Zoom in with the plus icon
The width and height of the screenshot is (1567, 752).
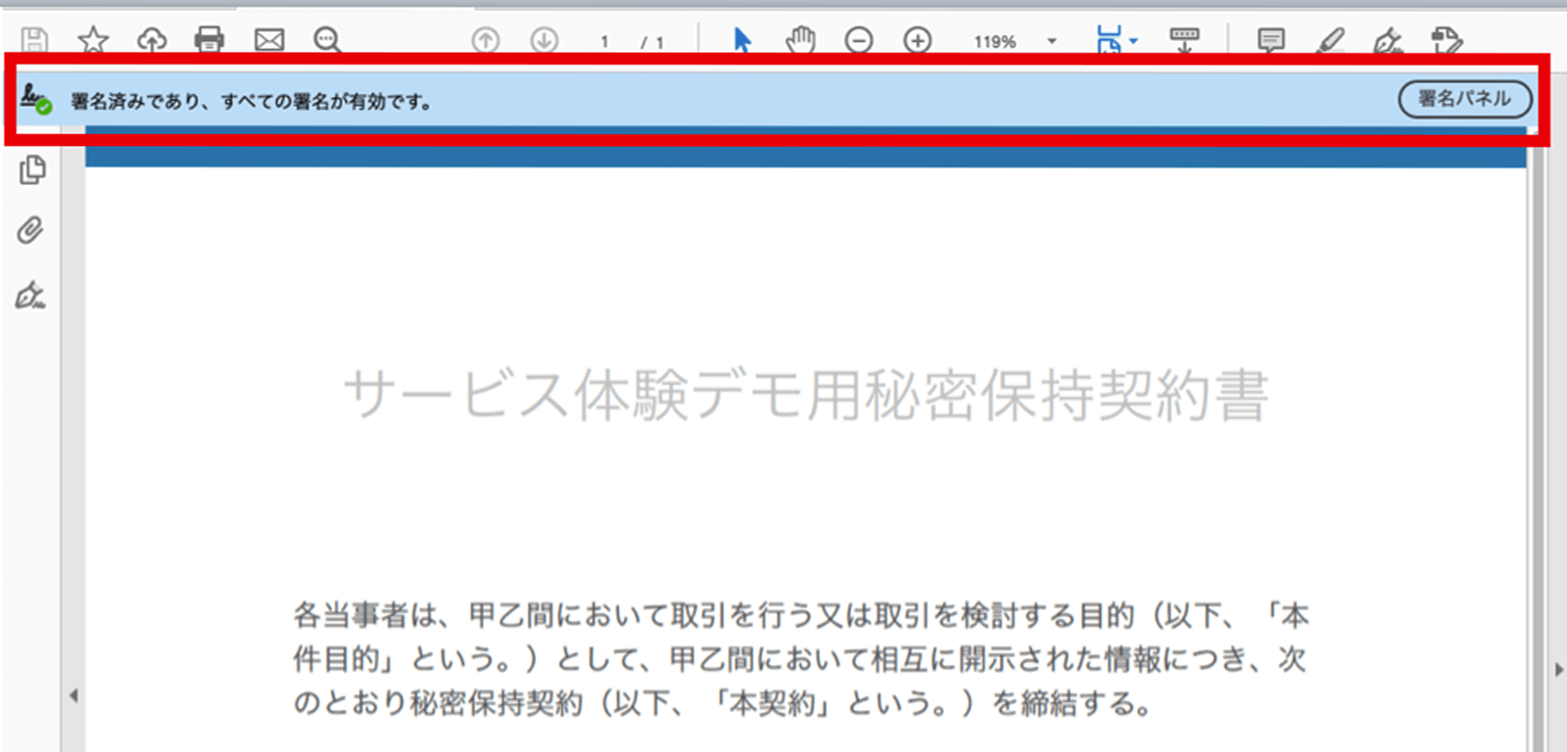tap(918, 40)
